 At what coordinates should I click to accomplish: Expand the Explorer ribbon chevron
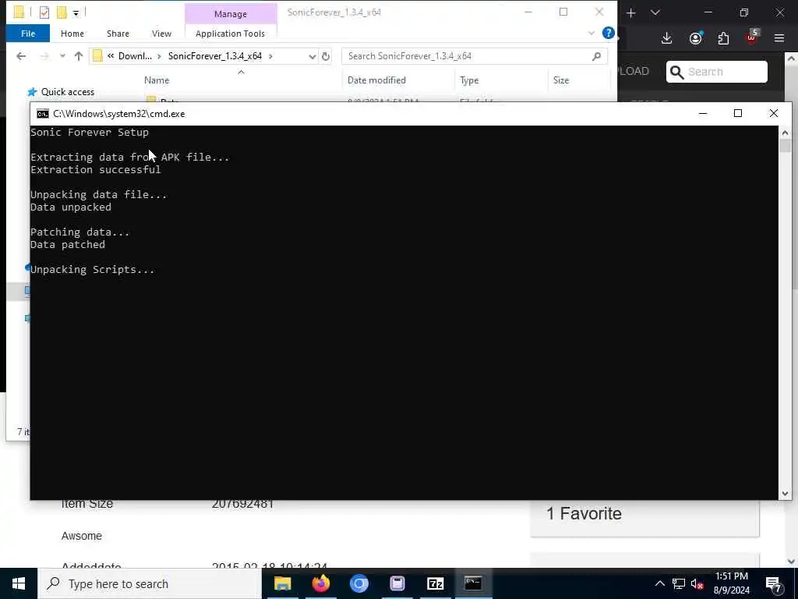[x=591, y=33]
